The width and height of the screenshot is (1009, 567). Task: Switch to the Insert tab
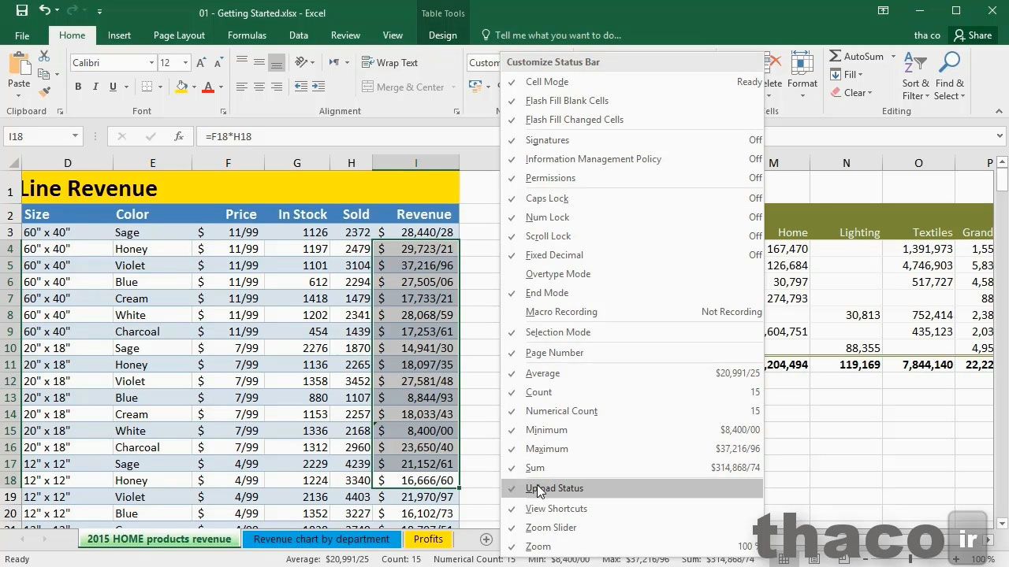(119, 35)
